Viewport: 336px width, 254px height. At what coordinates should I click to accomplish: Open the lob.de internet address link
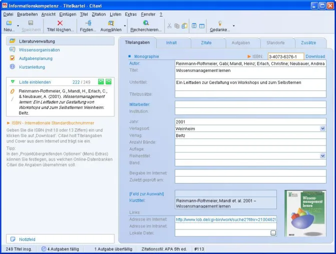[226, 219]
